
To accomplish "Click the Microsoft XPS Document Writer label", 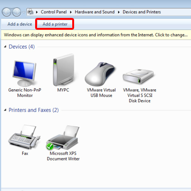I will pos(63,156).
